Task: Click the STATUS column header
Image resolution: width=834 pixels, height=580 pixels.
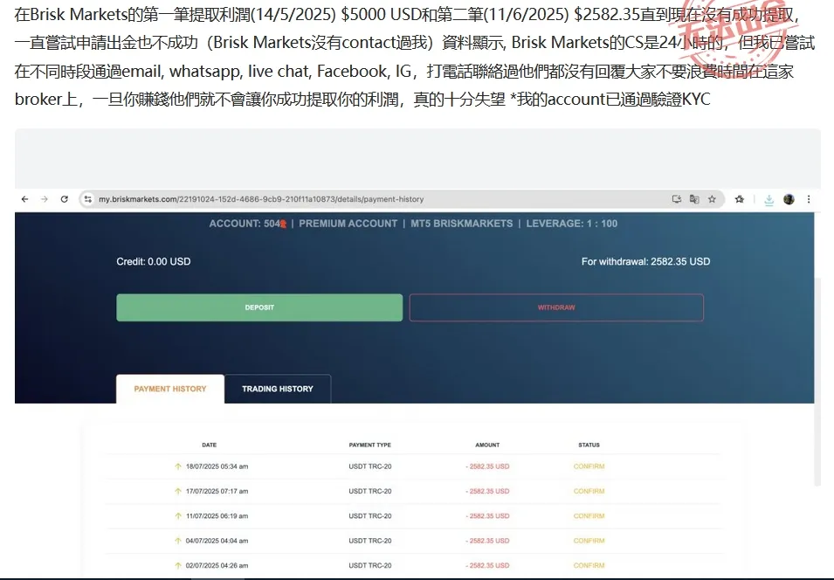Action: [x=589, y=445]
